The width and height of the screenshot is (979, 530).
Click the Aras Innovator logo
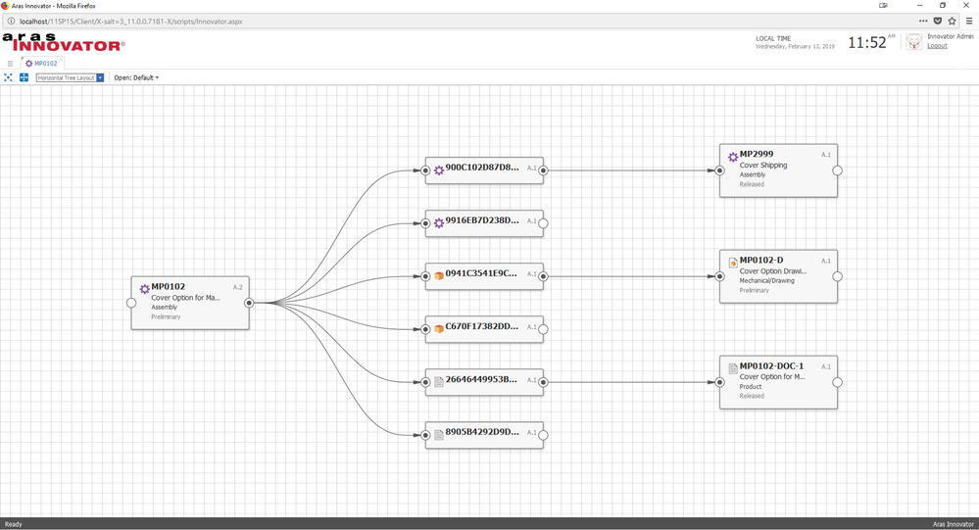coord(63,42)
